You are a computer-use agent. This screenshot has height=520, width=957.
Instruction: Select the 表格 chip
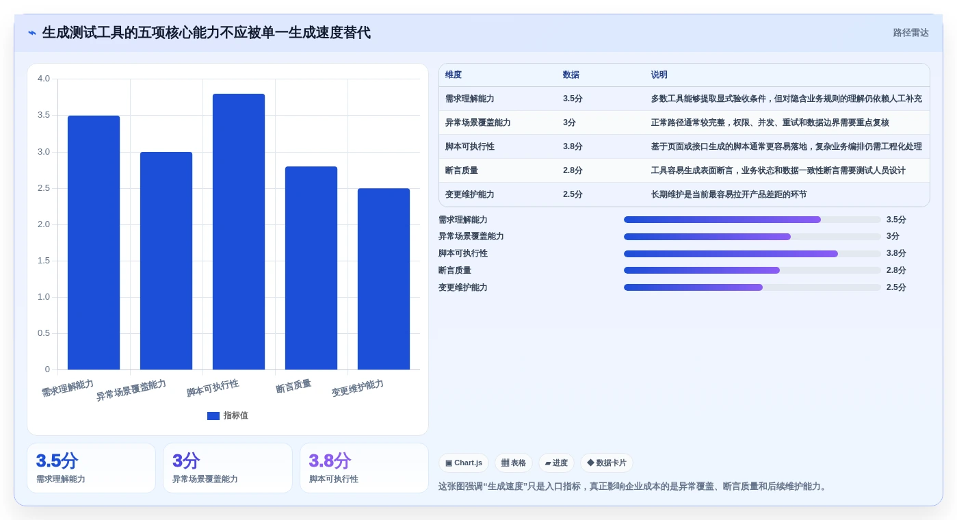(x=514, y=463)
